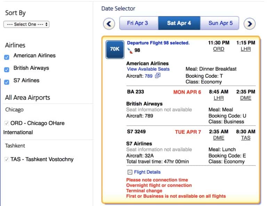Collapse Flight Details minus icon
The width and height of the screenshot is (267, 206).
click(x=130, y=172)
